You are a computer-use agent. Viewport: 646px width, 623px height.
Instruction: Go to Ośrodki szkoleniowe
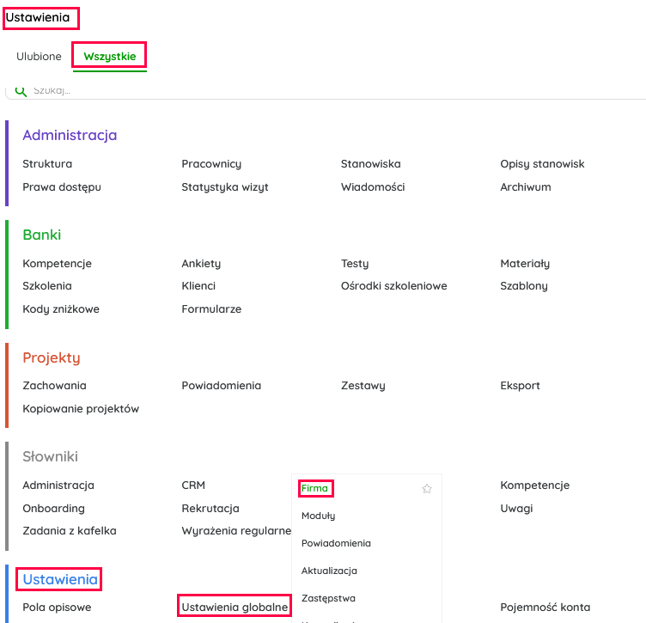pos(393,286)
